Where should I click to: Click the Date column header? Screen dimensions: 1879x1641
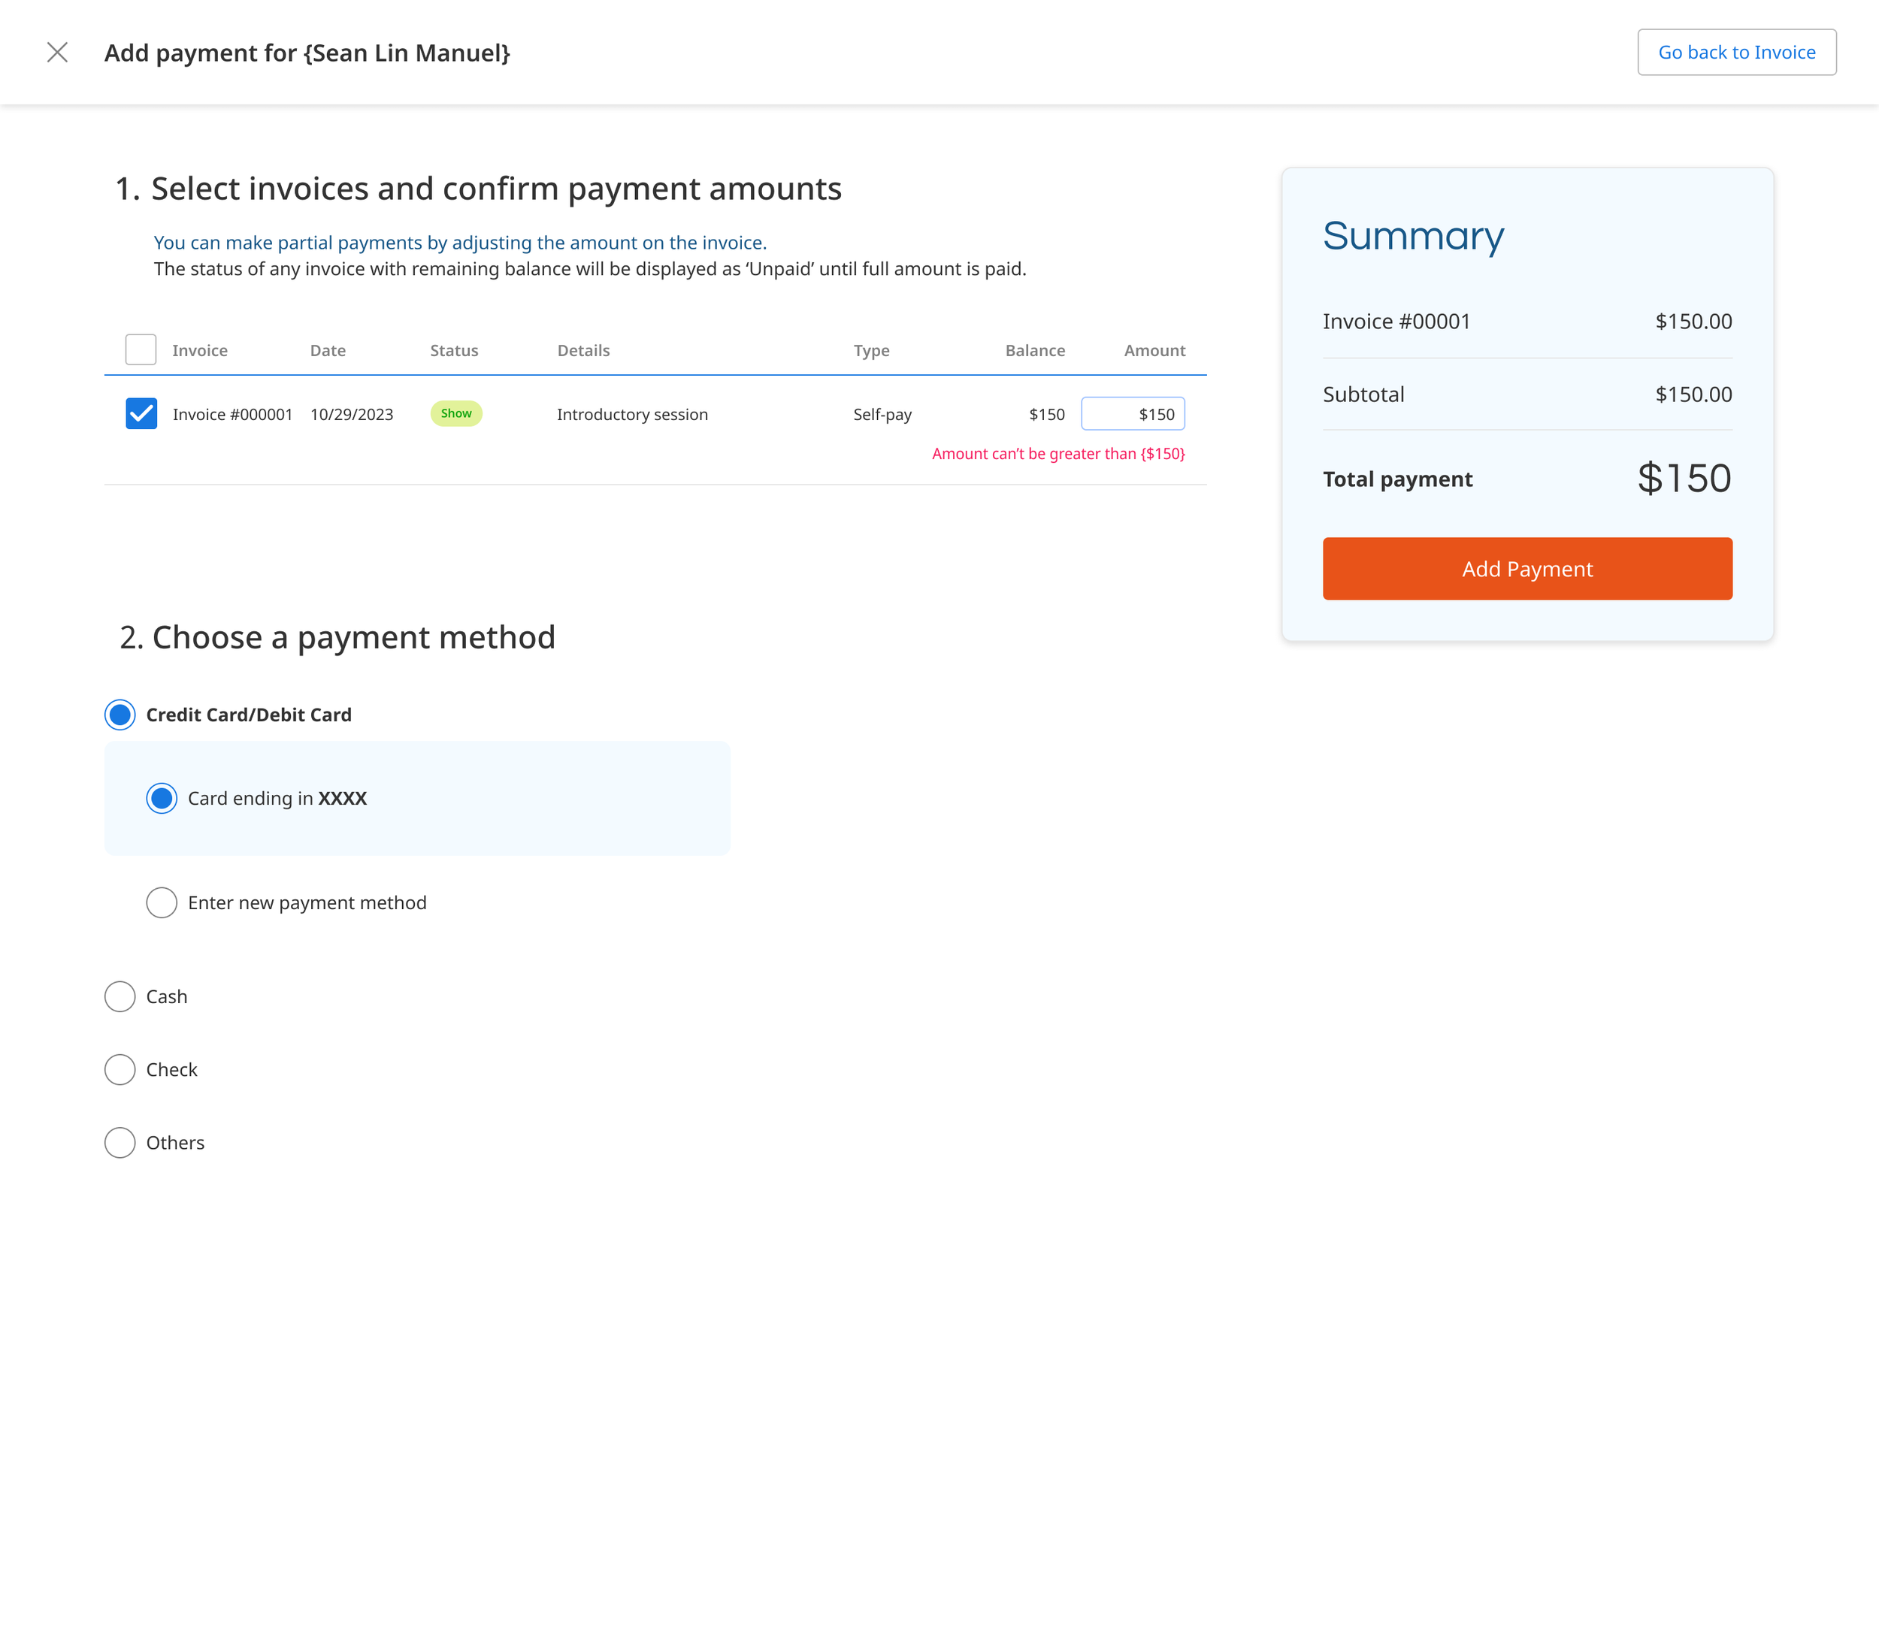click(328, 351)
